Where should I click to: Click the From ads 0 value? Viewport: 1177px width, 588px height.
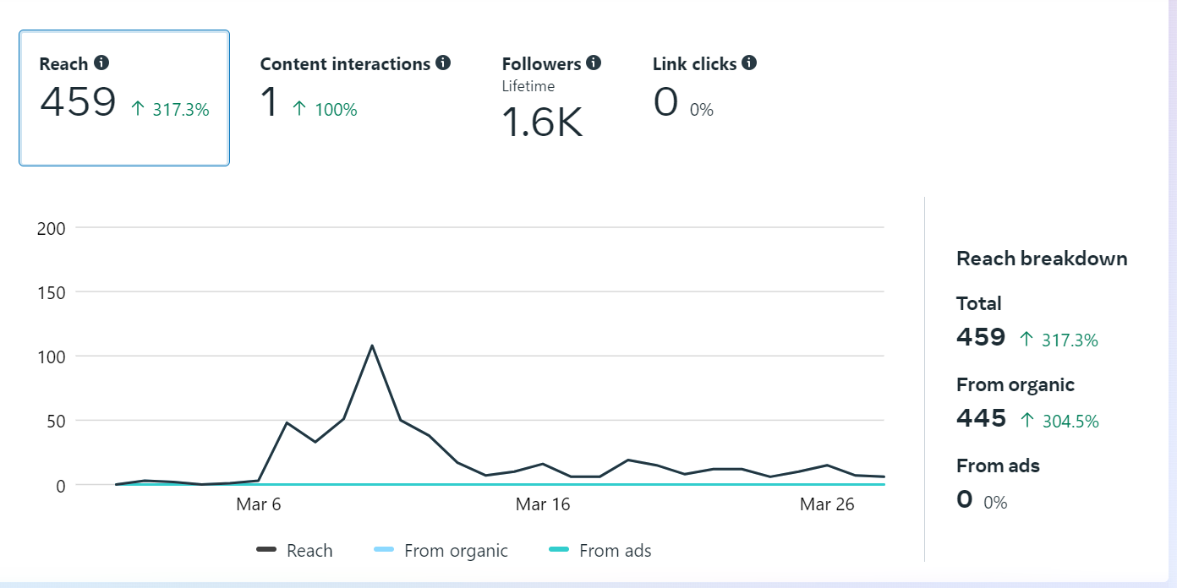coord(965,499)
